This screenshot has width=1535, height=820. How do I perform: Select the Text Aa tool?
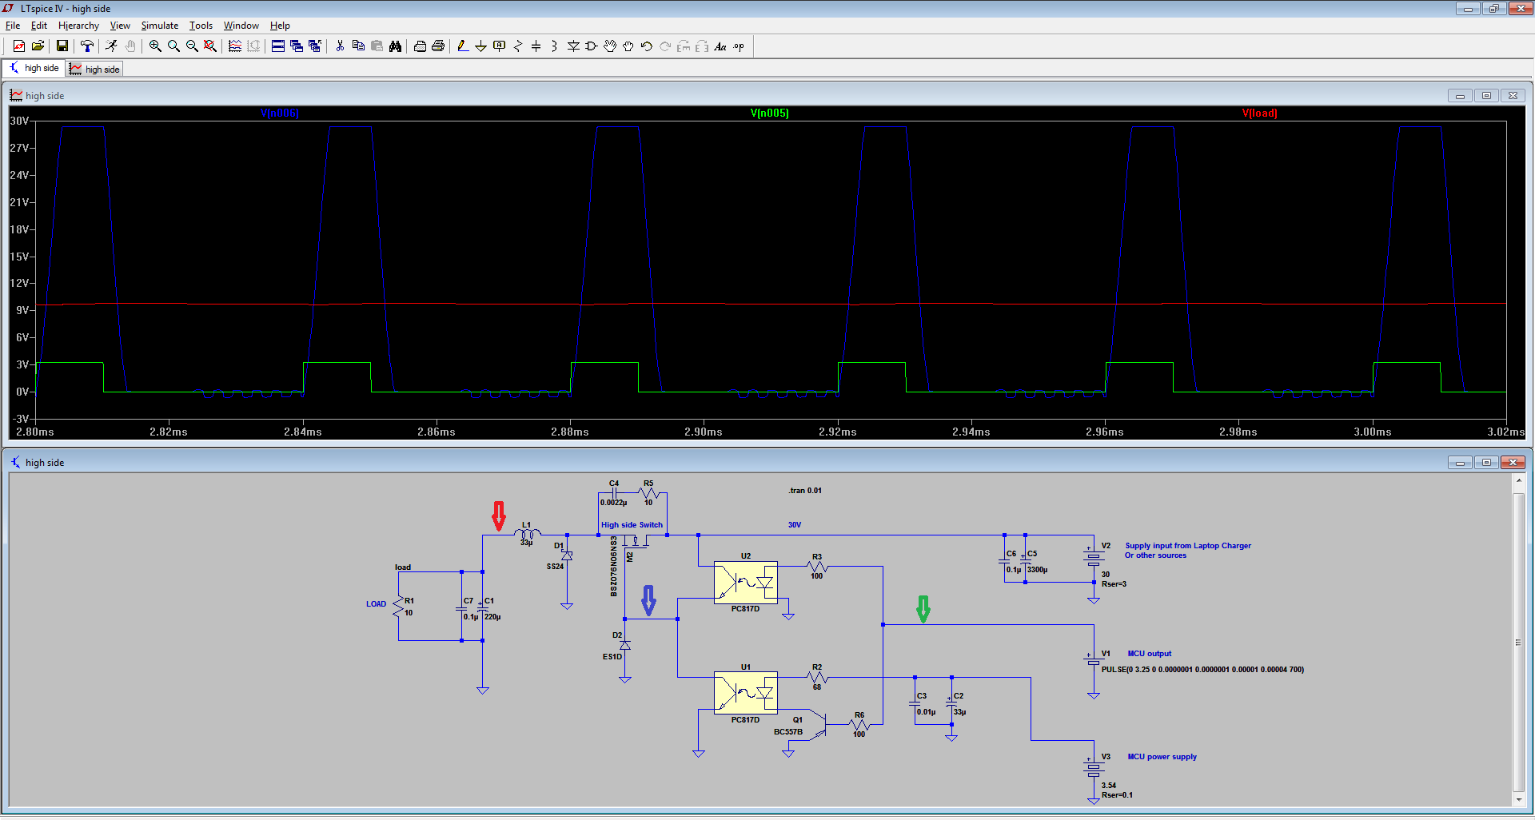(x=720, y=46)
